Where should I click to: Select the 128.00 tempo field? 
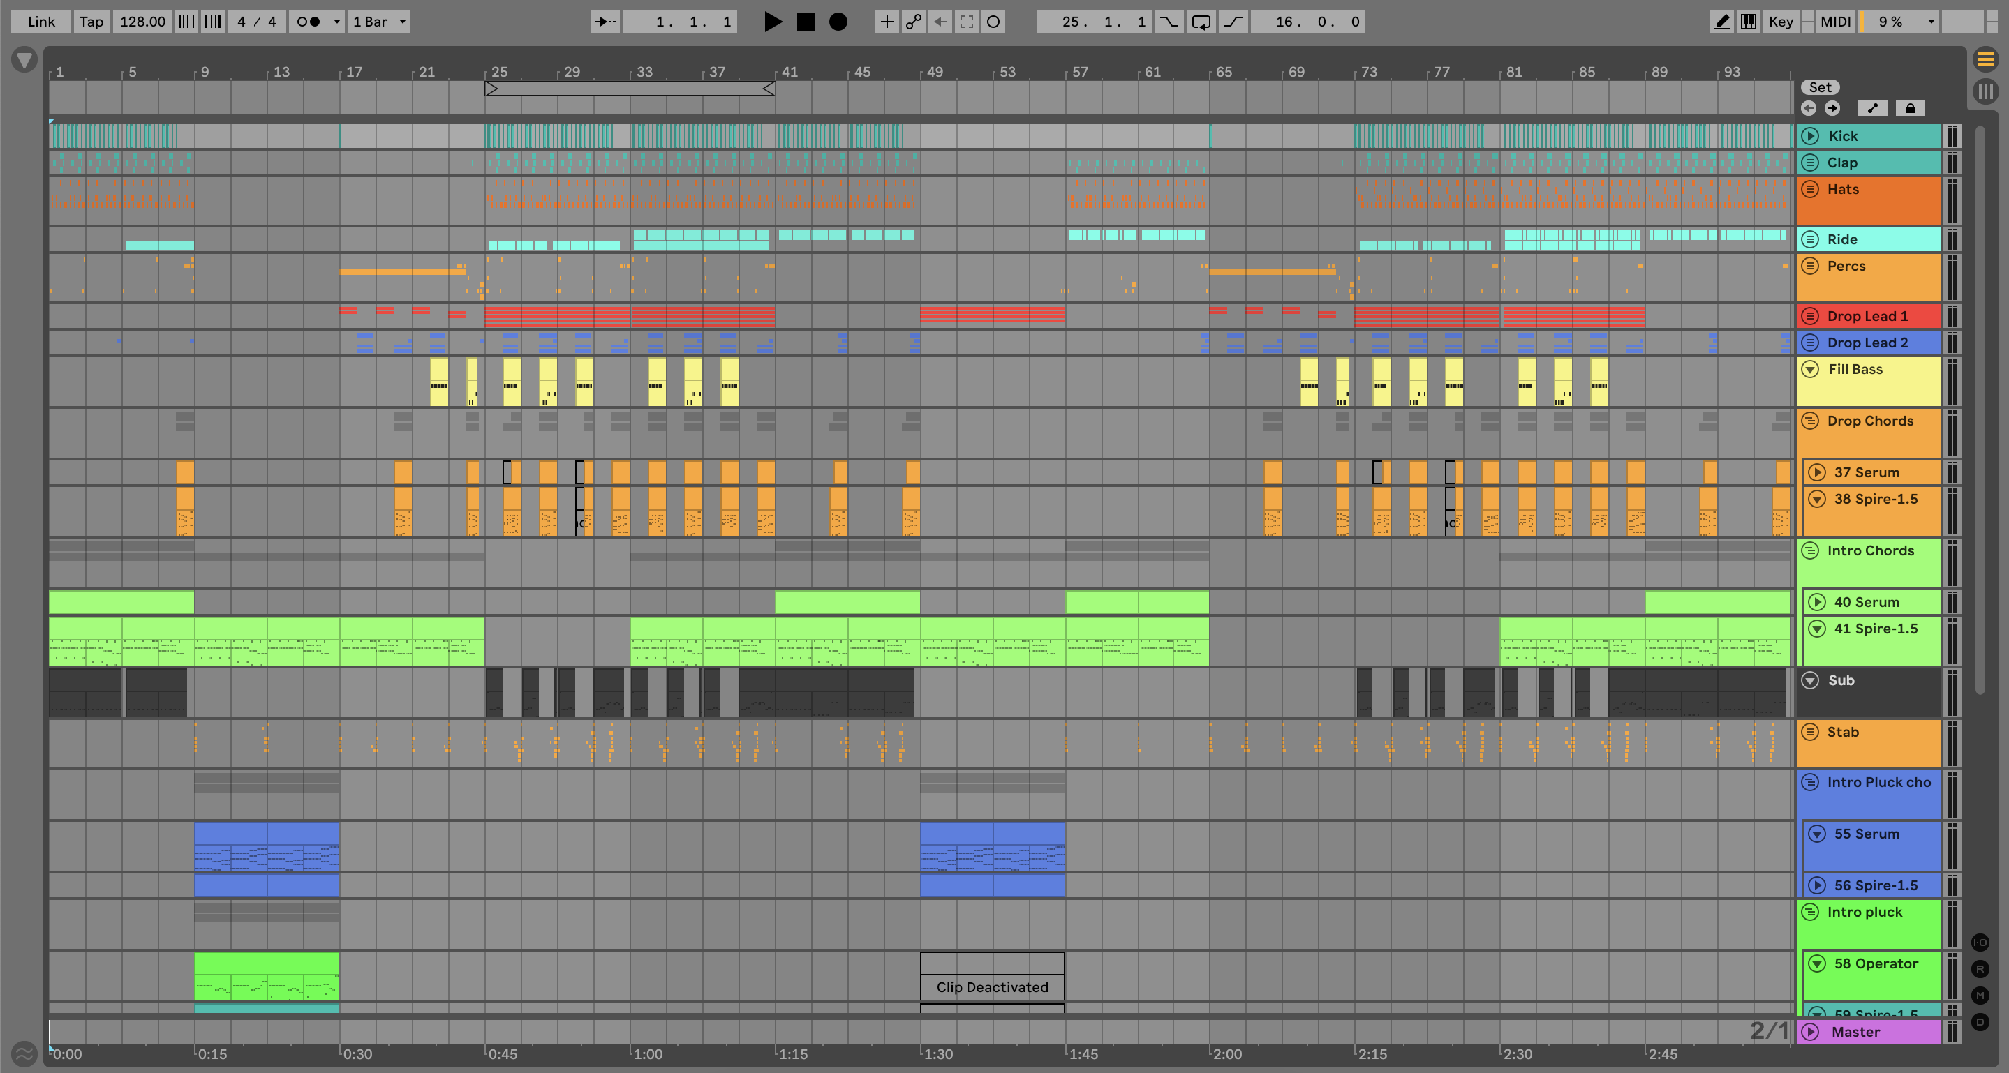tap(142, 22)
